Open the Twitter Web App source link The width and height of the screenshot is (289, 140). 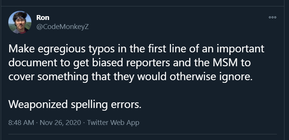pos(113,123)
